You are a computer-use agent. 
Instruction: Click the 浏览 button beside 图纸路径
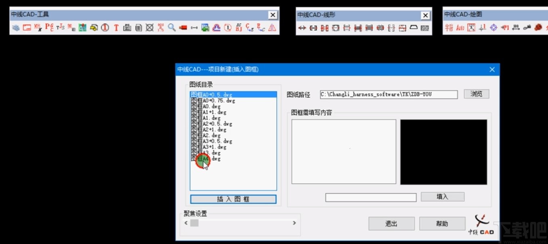476,94
